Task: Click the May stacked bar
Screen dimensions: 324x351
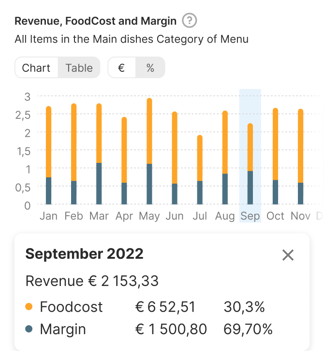Action: tap(149, 151)
